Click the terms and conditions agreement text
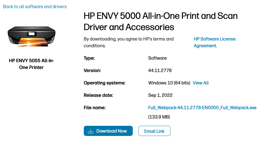The width and height of the screenshot is (259, 141). point(129,42)
